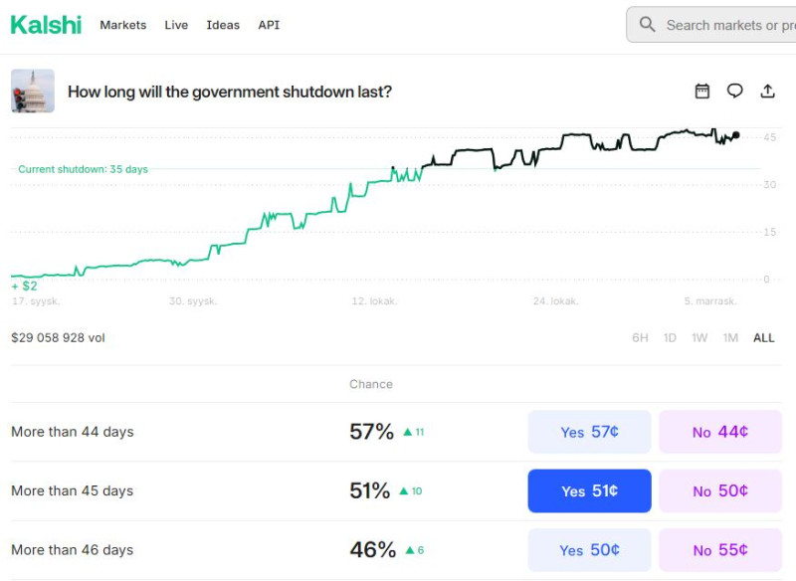Open the Ideas section
Viewport: 796px width, 581px height.
223,25
